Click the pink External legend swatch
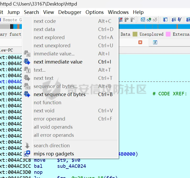Viewport: 190px width, 178px height. 168,34
